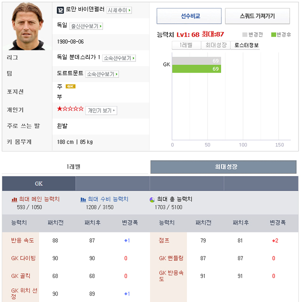
Task: Click the blue bar-chart icon beside 최대 수비 능력치
Action: 83,199
